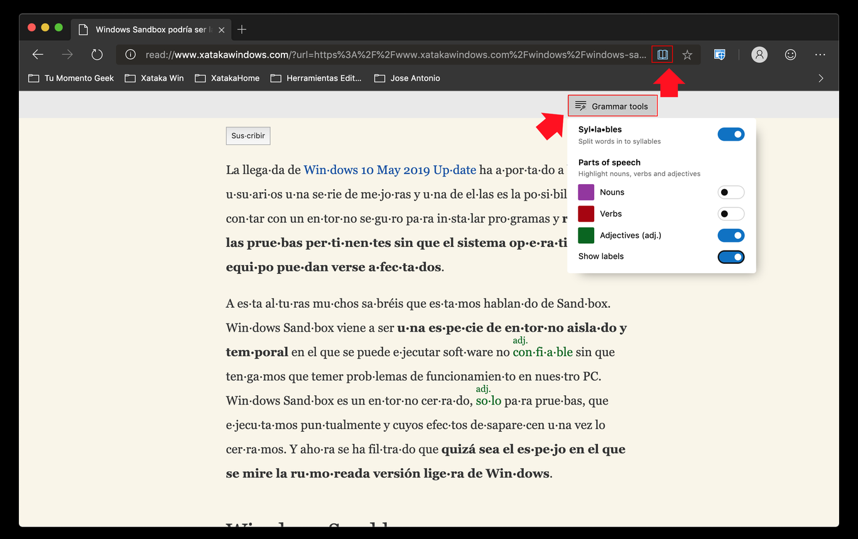Click the highlighted adjective con·fi·a·ble

pos(543,352)
